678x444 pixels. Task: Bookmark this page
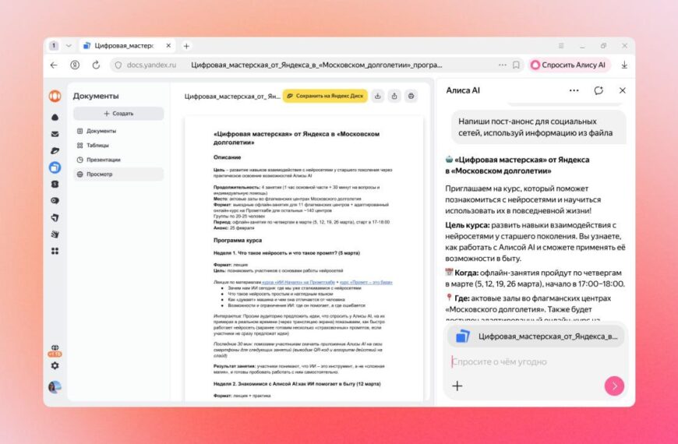[516, 65]
